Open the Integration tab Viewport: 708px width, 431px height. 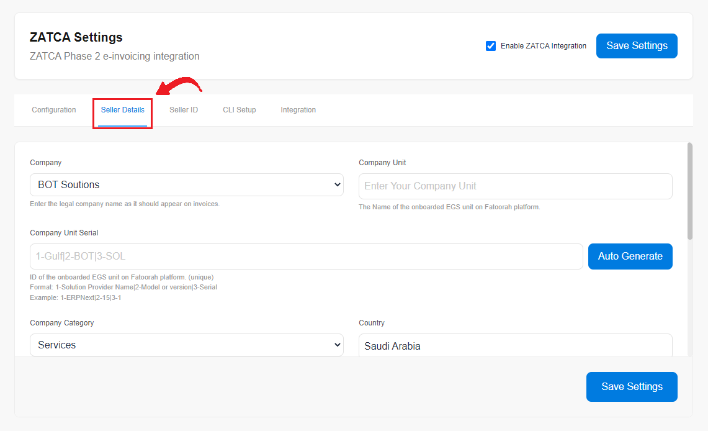298,110
